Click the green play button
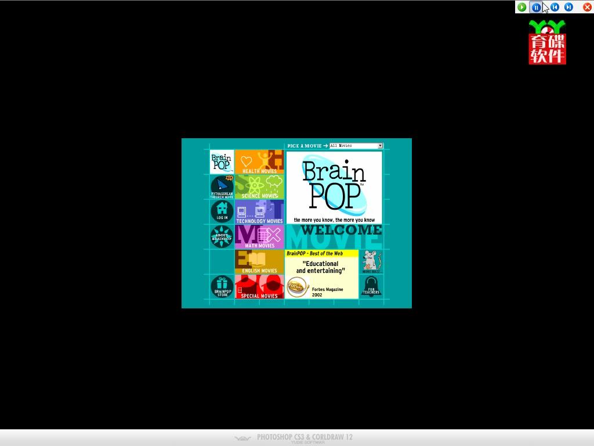594x446 pixels. [521, 7]
